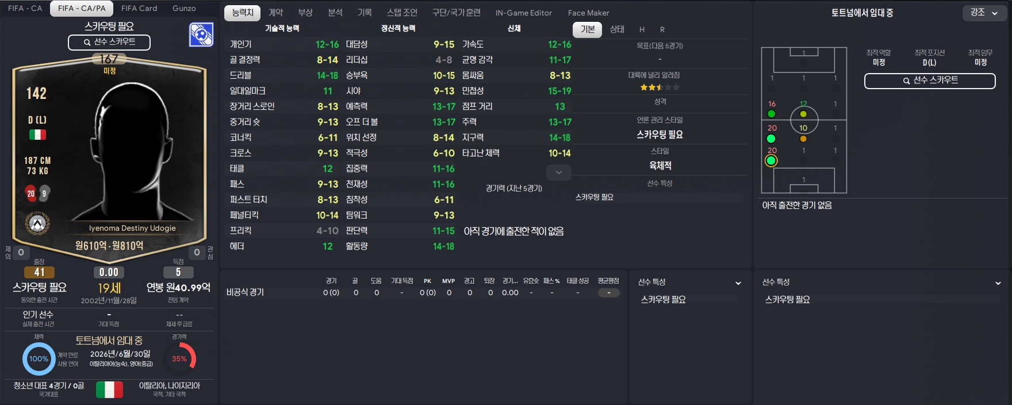Click the 5 goals badge
Viewport: 1012px width, 405px height.
(x=178, y=272)
